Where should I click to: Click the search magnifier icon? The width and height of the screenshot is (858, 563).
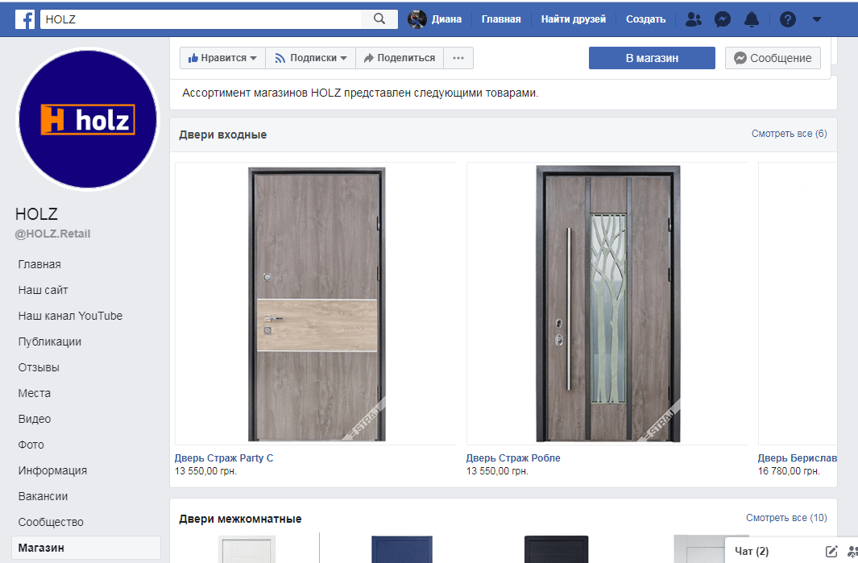tap(379, 19)
